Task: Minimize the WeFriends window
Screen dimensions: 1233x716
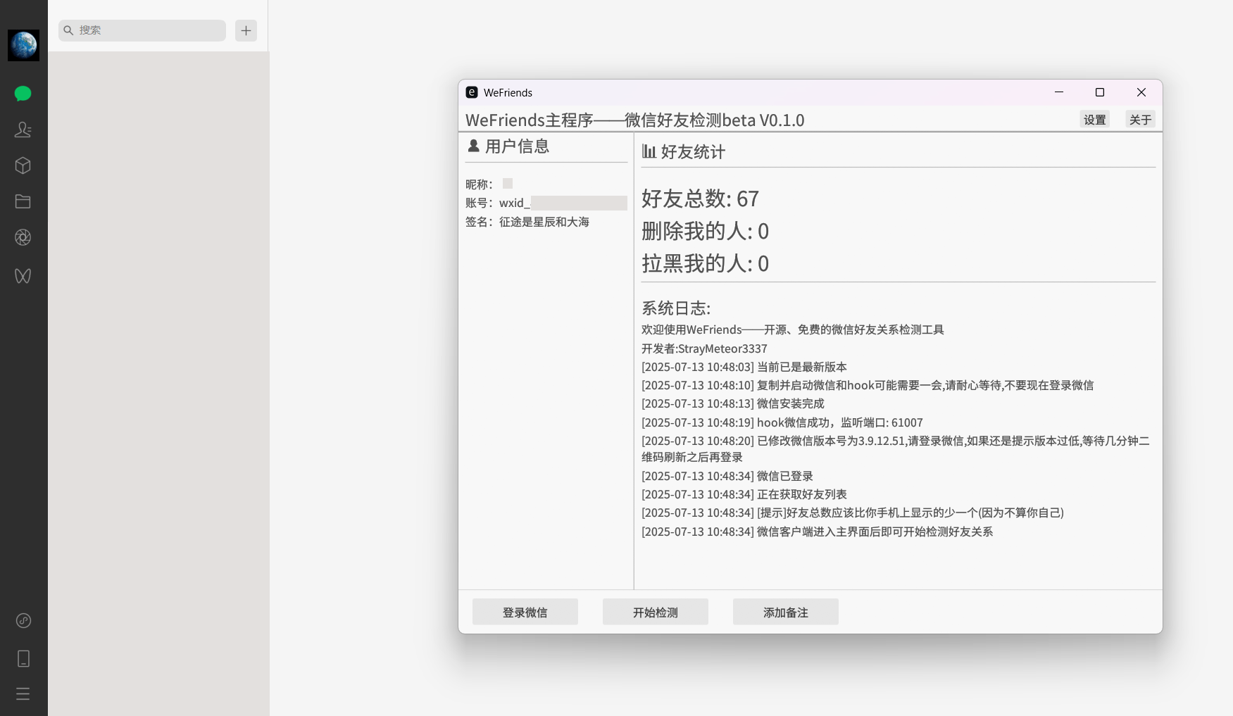Action: click(x=1059, y=92)
